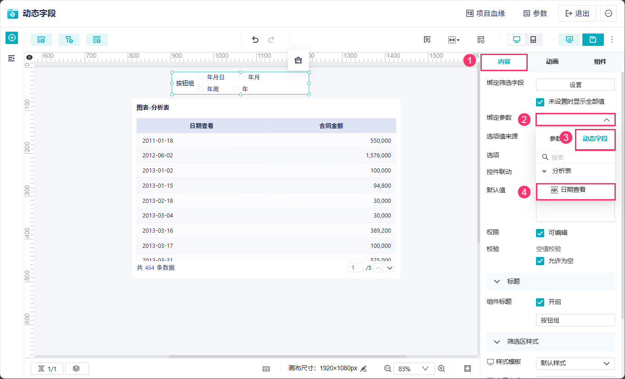Edit canvas size with the pencil icon
The image size is (625, 379).
coord(364,368)
